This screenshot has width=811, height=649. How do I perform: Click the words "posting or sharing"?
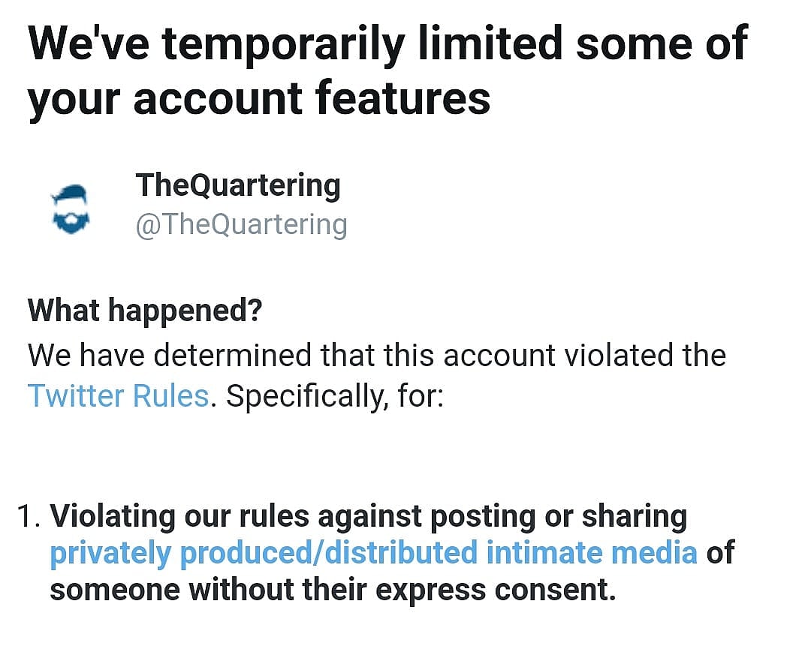click(x=546, y=517)
